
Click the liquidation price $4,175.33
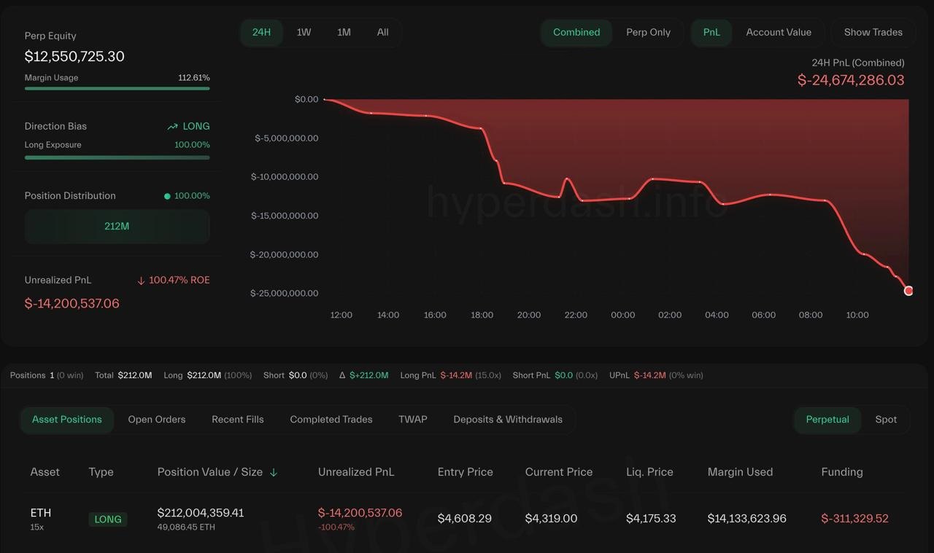point(651,519)
